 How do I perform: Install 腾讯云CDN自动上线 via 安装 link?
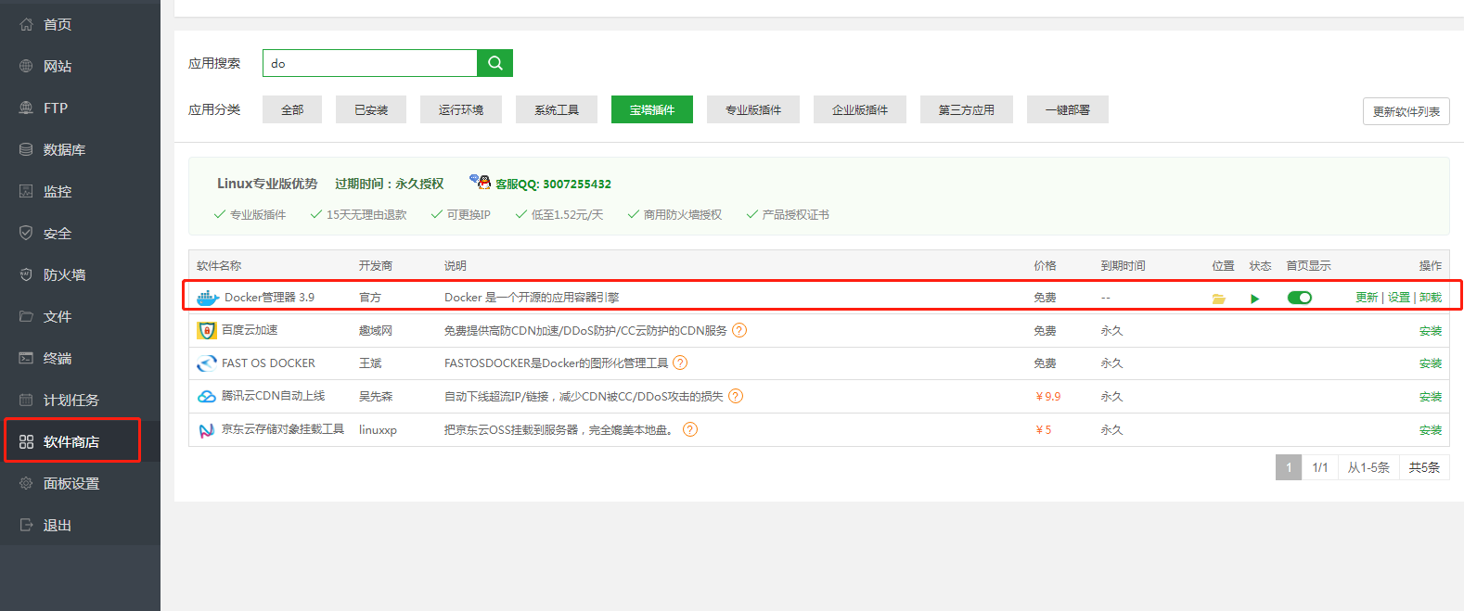tap(1431, 397)
